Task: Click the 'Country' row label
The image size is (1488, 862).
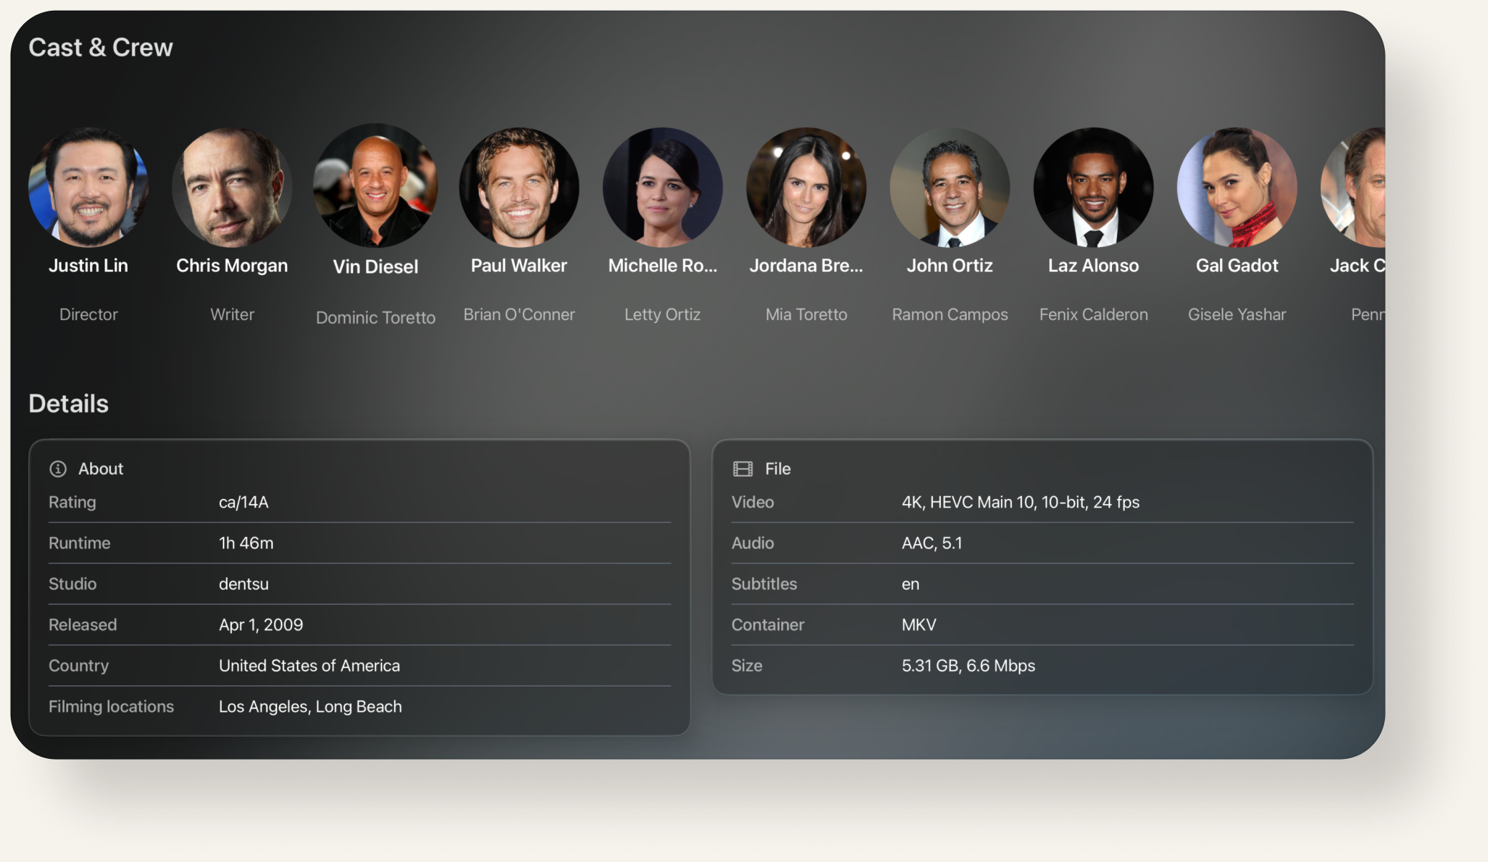Action: coord(79,666)
